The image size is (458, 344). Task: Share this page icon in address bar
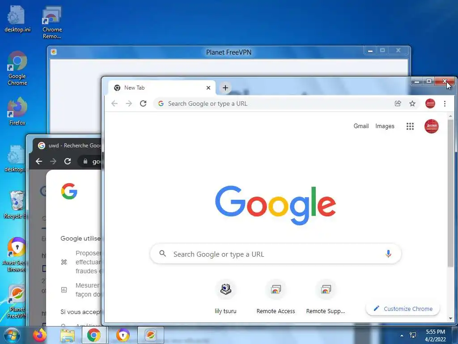[398, 103]
